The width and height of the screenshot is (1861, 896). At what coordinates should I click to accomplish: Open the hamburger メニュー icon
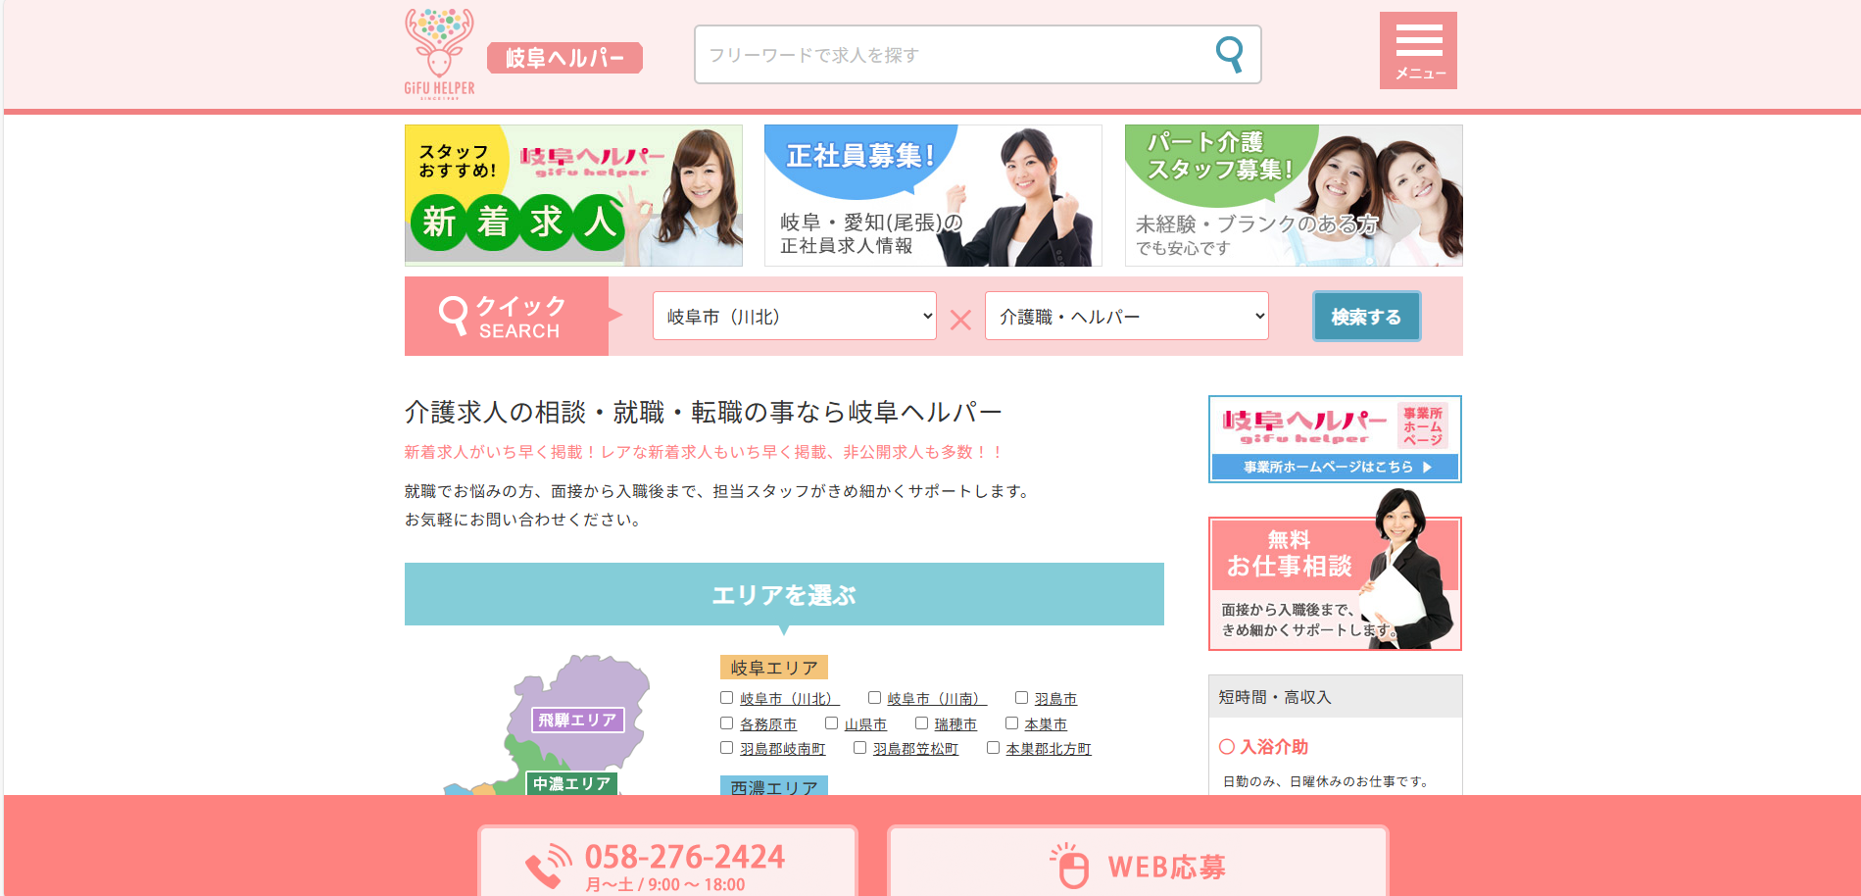tap(1418, 50)
